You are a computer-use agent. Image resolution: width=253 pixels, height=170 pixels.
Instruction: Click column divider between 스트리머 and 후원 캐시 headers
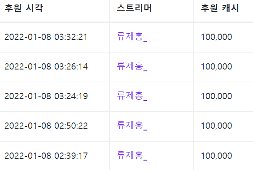[x=193, y=11]
